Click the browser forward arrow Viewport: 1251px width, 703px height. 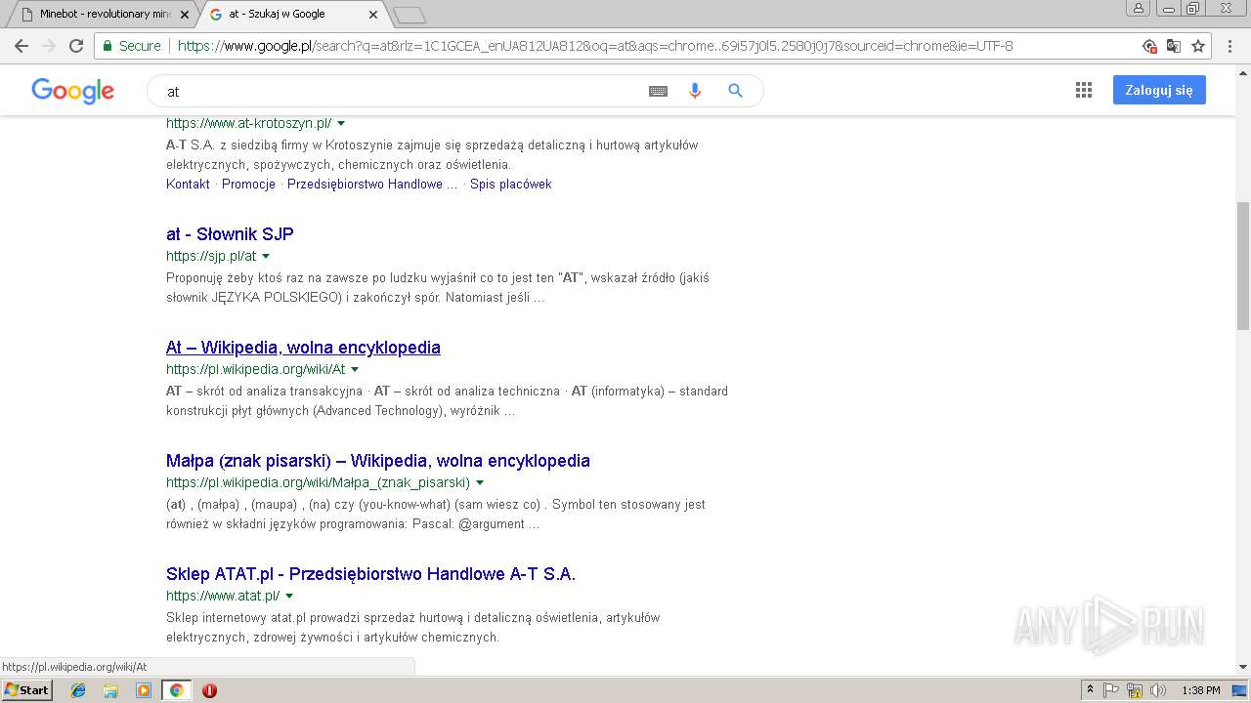pos(49,46)
